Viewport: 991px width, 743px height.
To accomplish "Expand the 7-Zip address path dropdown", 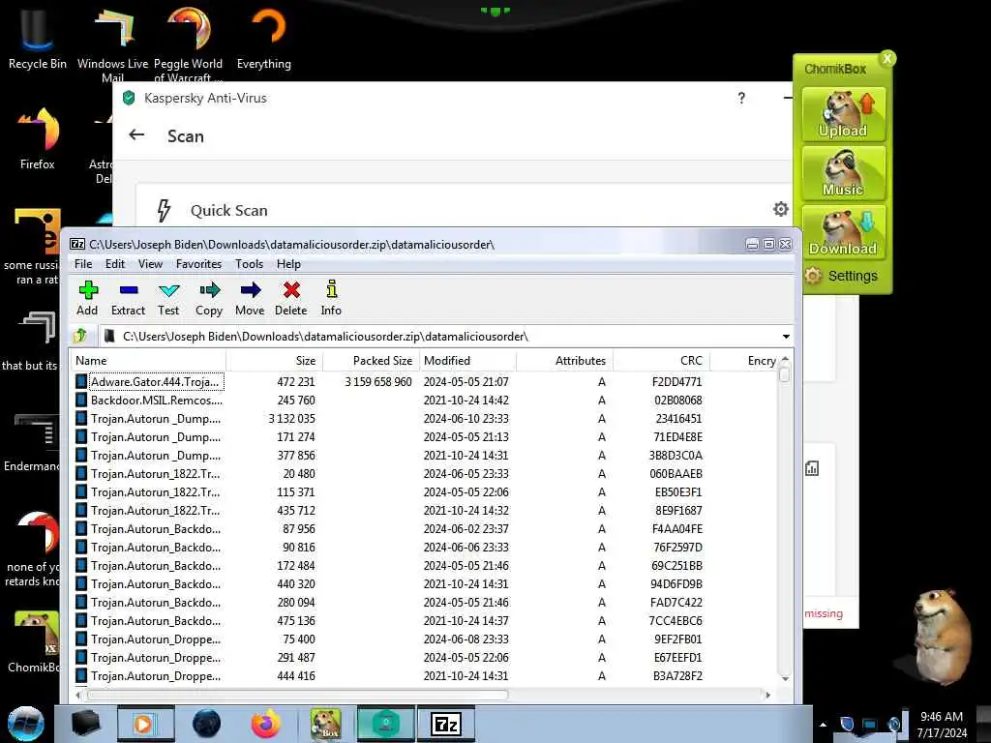I will [x=786, y=337].
